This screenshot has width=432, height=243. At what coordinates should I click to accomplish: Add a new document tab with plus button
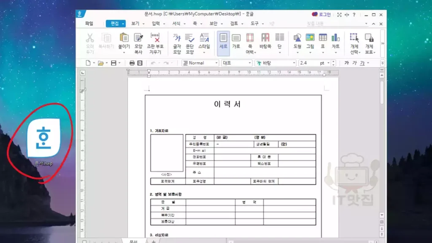click(154, 242)
